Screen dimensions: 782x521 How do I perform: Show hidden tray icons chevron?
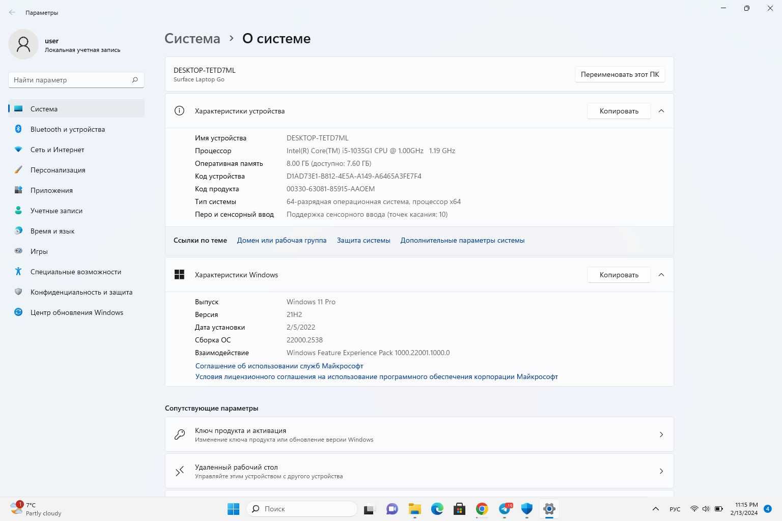656,509
